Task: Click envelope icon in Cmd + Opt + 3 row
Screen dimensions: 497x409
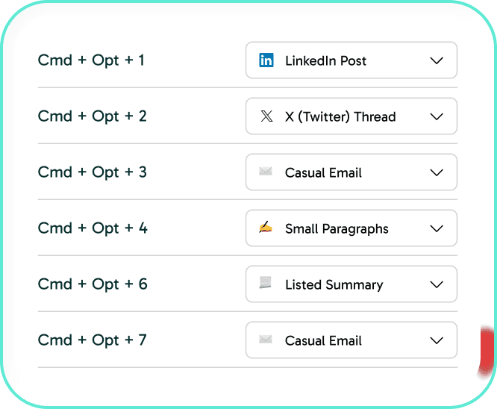Action: tap(266, 172)
